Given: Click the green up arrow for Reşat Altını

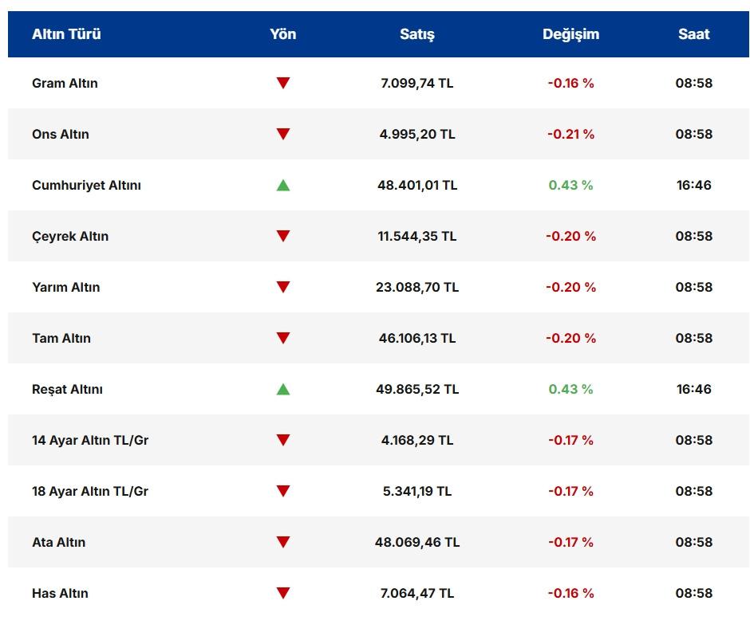Looking at the screenshot, I should 282,389.
